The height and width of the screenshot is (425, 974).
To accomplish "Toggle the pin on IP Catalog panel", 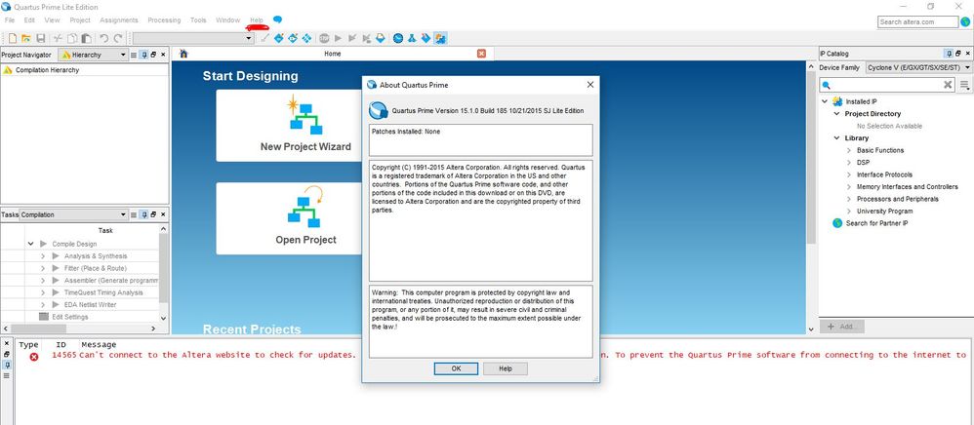I will [x=947, y=54].
